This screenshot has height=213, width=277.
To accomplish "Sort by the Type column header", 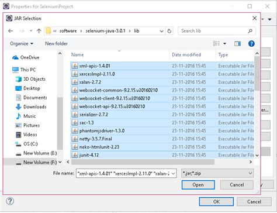I will tap(223, 55).
